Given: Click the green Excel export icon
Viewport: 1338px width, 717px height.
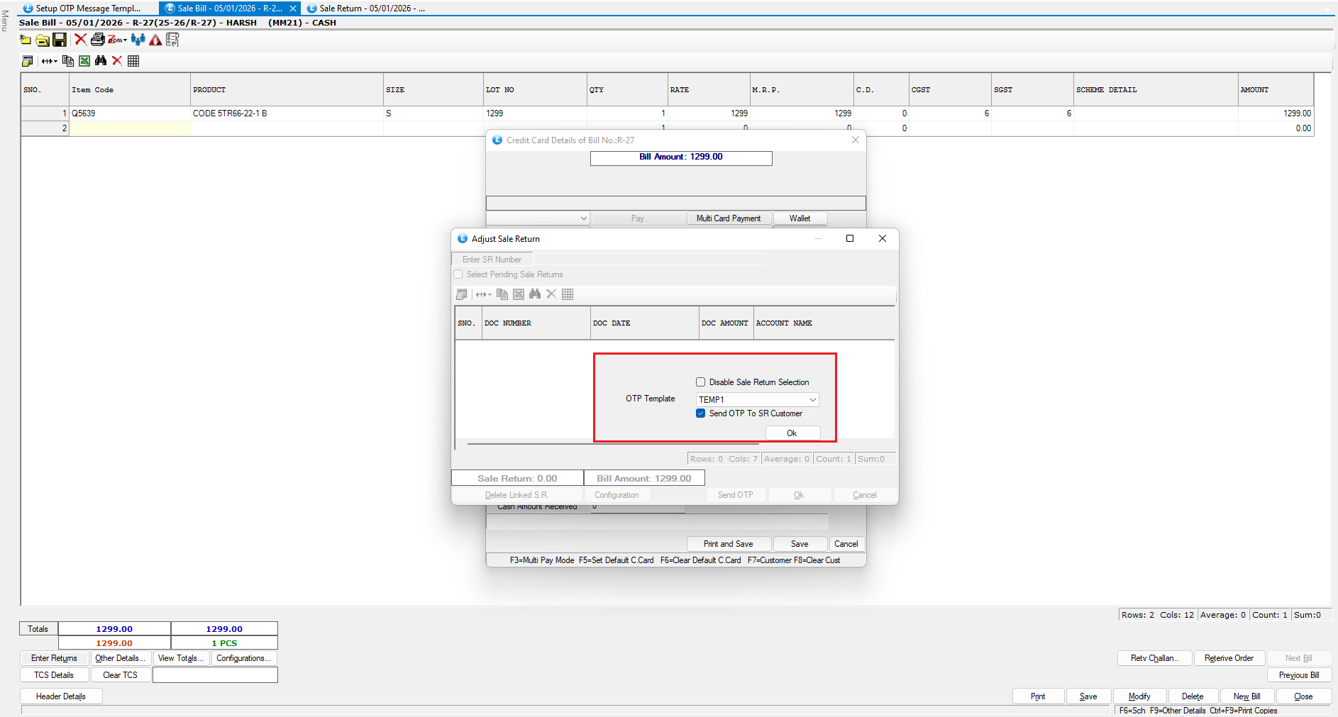Looking at the screenshot, I should point(84,61).
